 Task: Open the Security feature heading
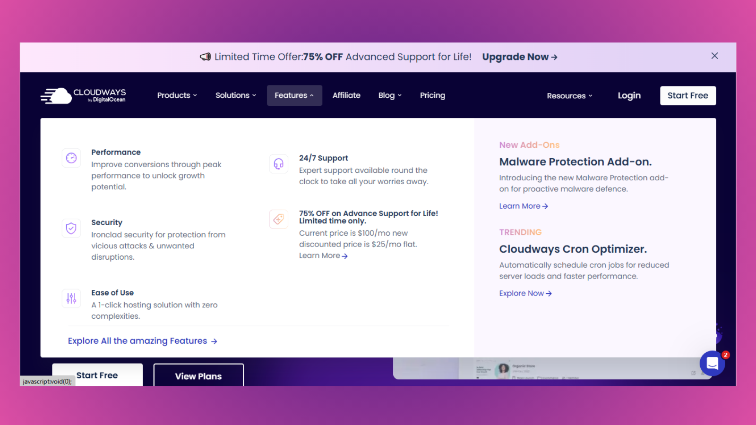(107, 222)
